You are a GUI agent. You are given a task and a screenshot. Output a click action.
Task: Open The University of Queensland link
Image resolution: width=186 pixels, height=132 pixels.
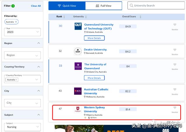click(95, 66)
